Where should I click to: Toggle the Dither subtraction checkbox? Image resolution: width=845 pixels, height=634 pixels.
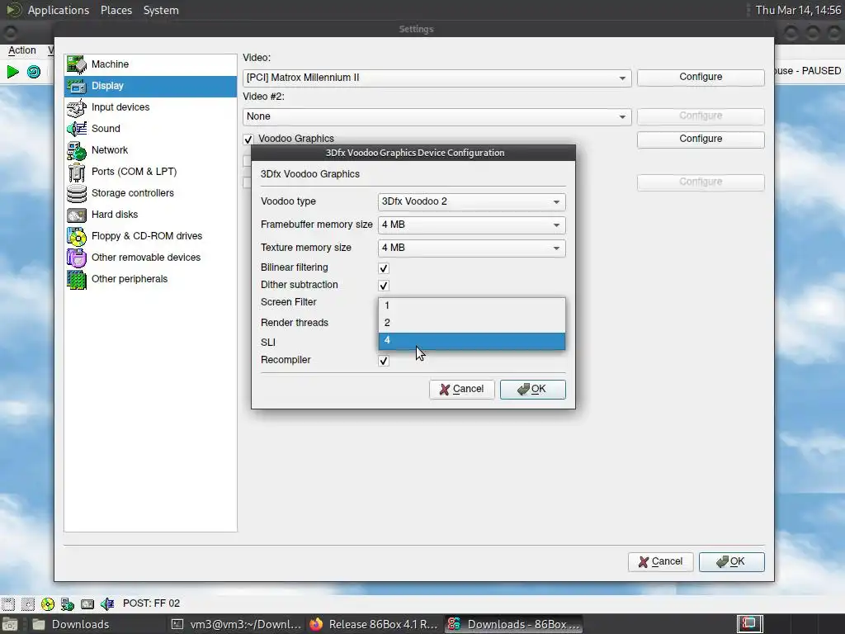point(384,285)
